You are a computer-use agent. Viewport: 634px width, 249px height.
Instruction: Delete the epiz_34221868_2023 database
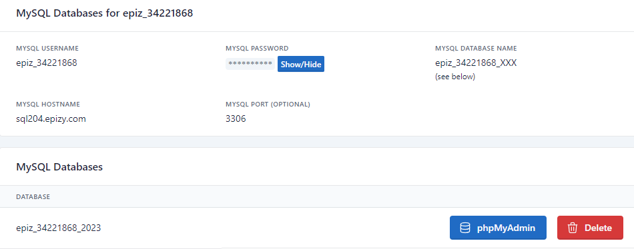tap(590, 228)
